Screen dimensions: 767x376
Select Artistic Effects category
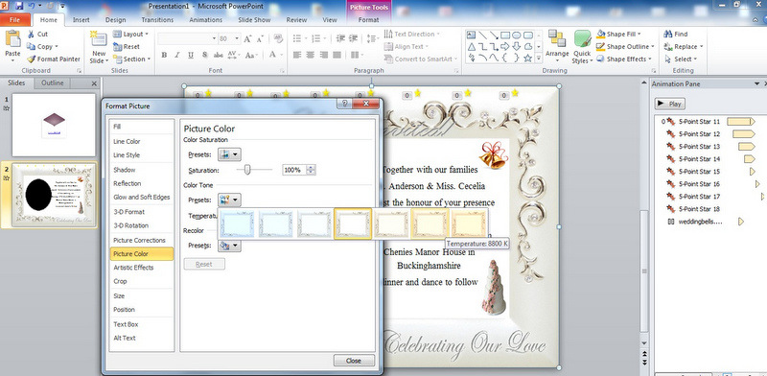pyautogui.click(x=142, y=268)
